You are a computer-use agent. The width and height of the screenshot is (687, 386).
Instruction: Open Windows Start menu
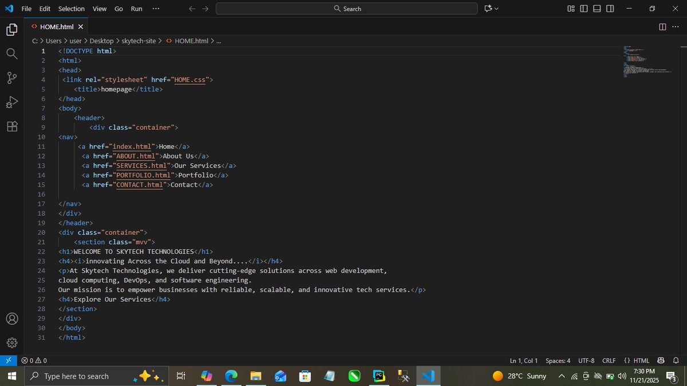point(12,376)
